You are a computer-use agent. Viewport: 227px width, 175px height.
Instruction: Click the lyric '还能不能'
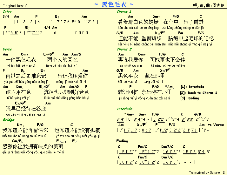(x=128, y=38)
